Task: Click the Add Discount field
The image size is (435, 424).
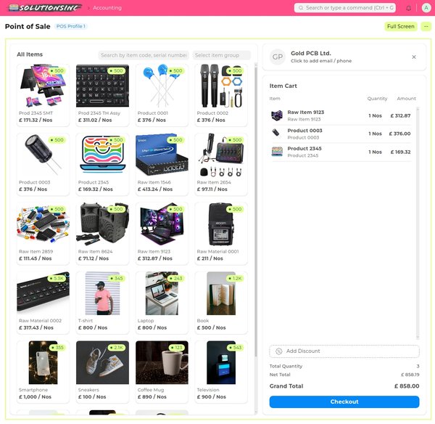Action: (x=344, y=351)
